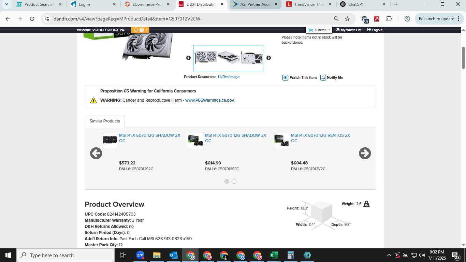Image resolution: width=466 pixels, height=262 pixels.
Task: Switch to the ECommerce Pro tab
Action: point(148,4)
